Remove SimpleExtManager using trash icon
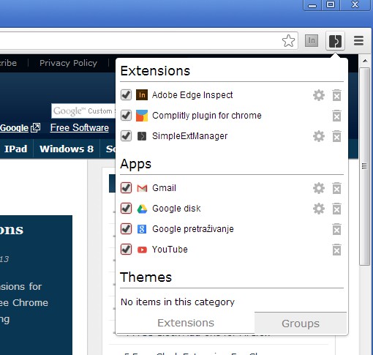Screen dimensions: 373x355 point(336,136)
